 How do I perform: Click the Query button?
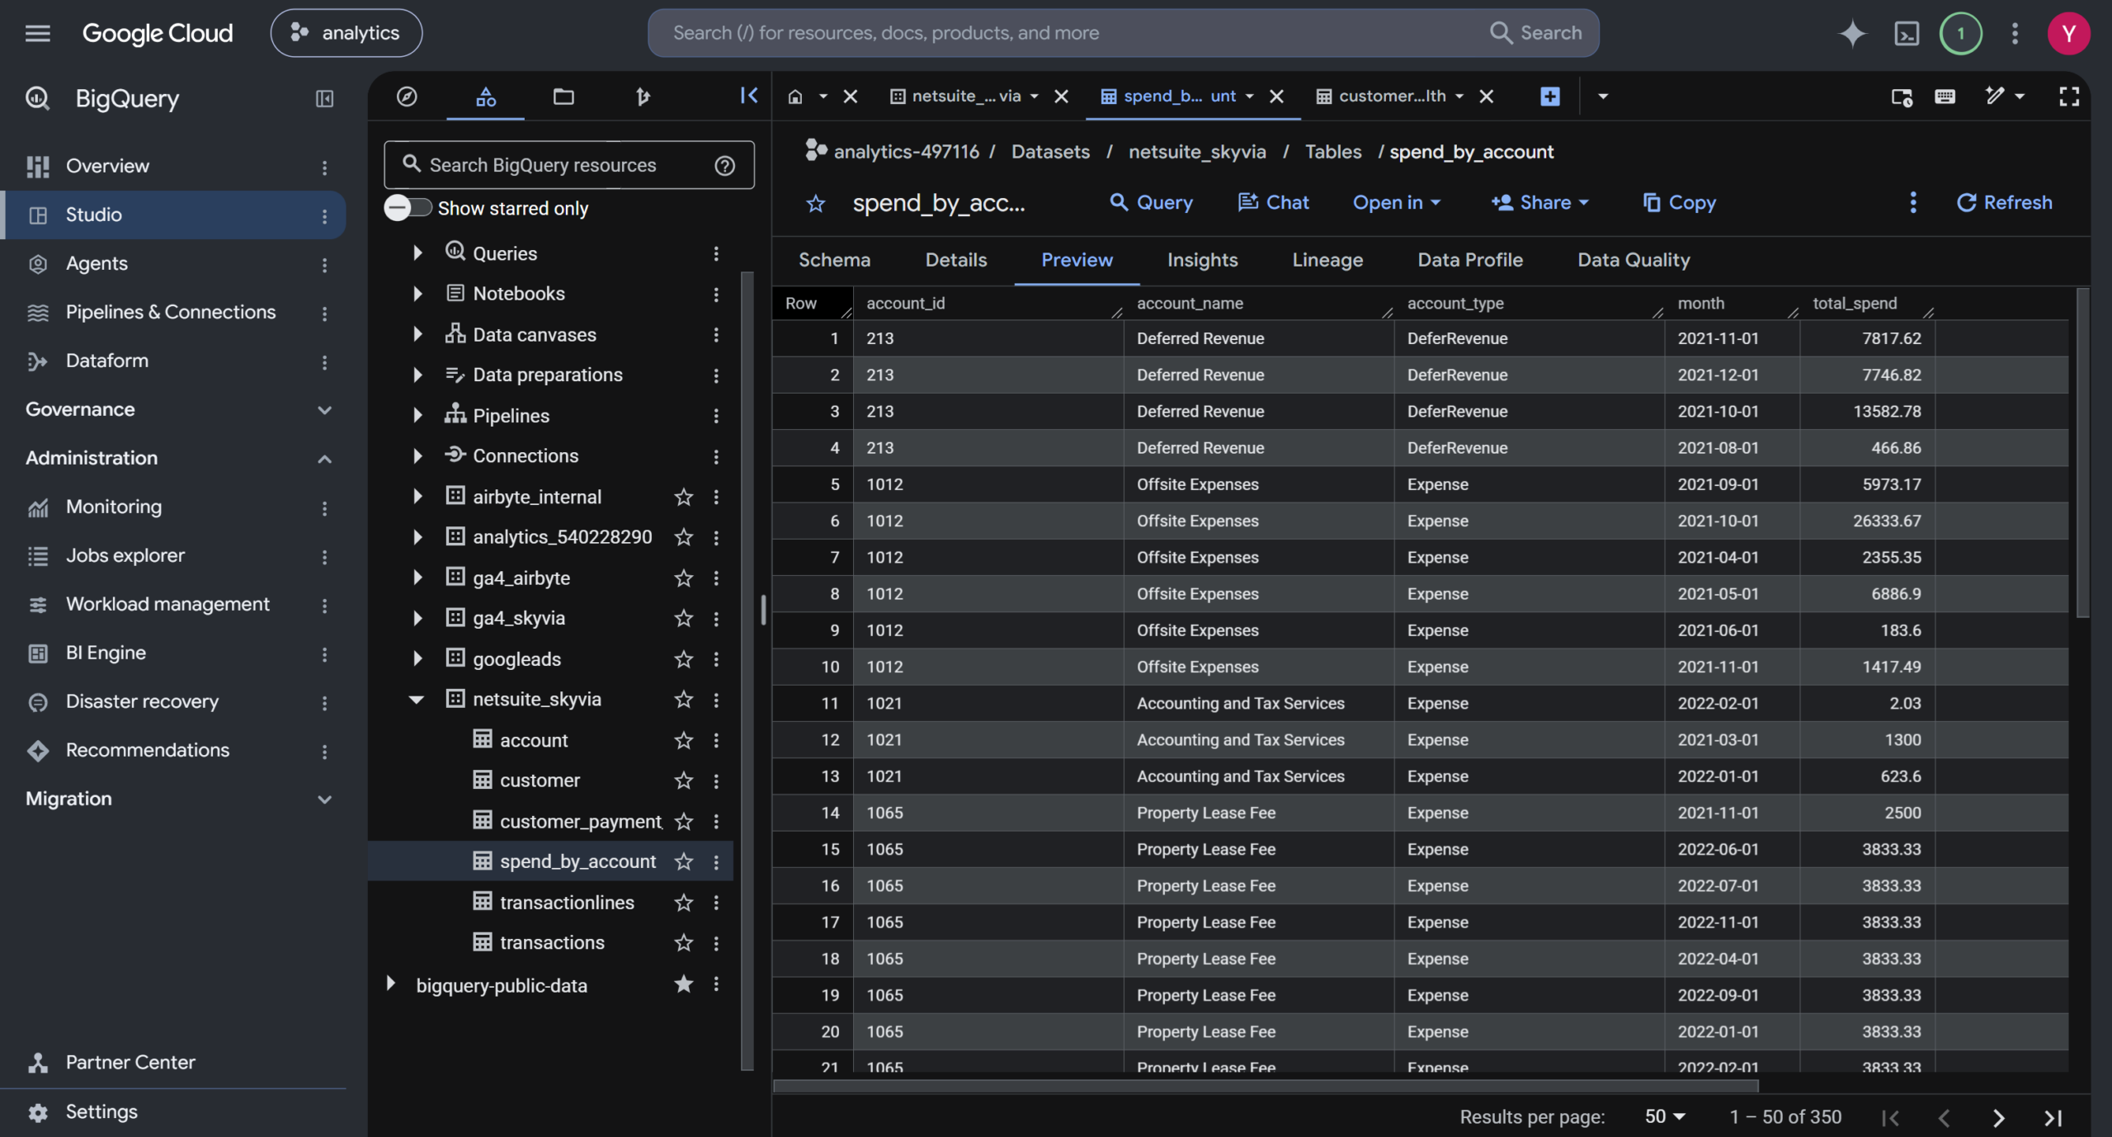pos(1151,202)
